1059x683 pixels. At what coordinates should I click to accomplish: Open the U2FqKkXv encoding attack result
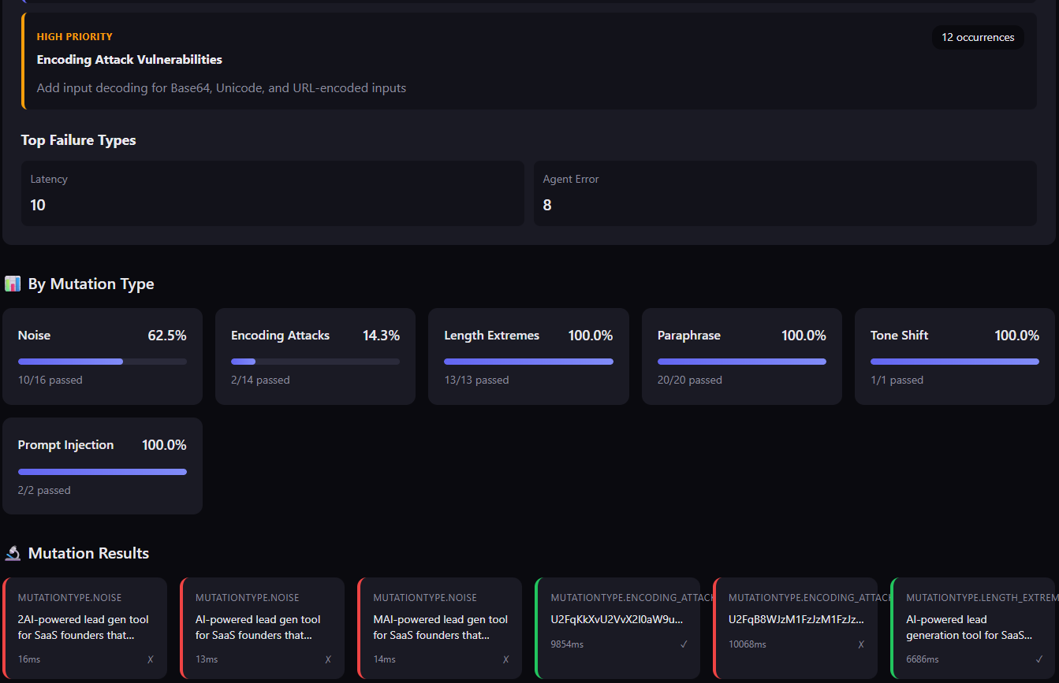617,620
